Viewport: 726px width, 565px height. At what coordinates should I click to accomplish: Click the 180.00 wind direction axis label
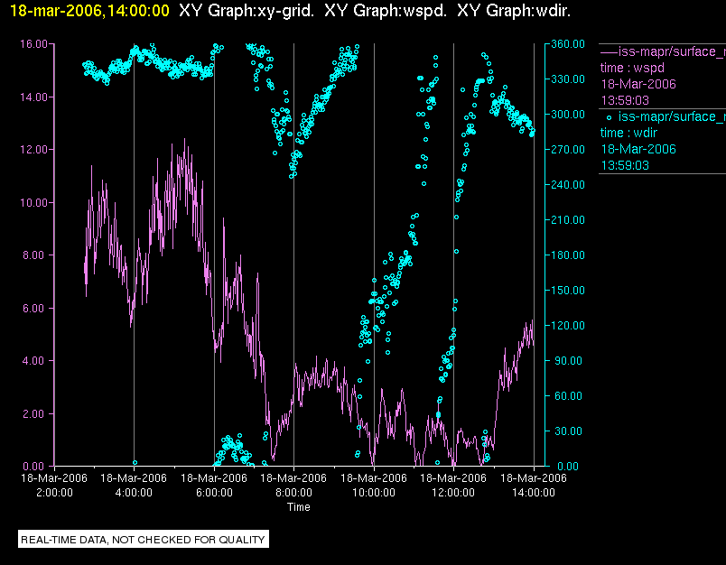tap(568, 255)
